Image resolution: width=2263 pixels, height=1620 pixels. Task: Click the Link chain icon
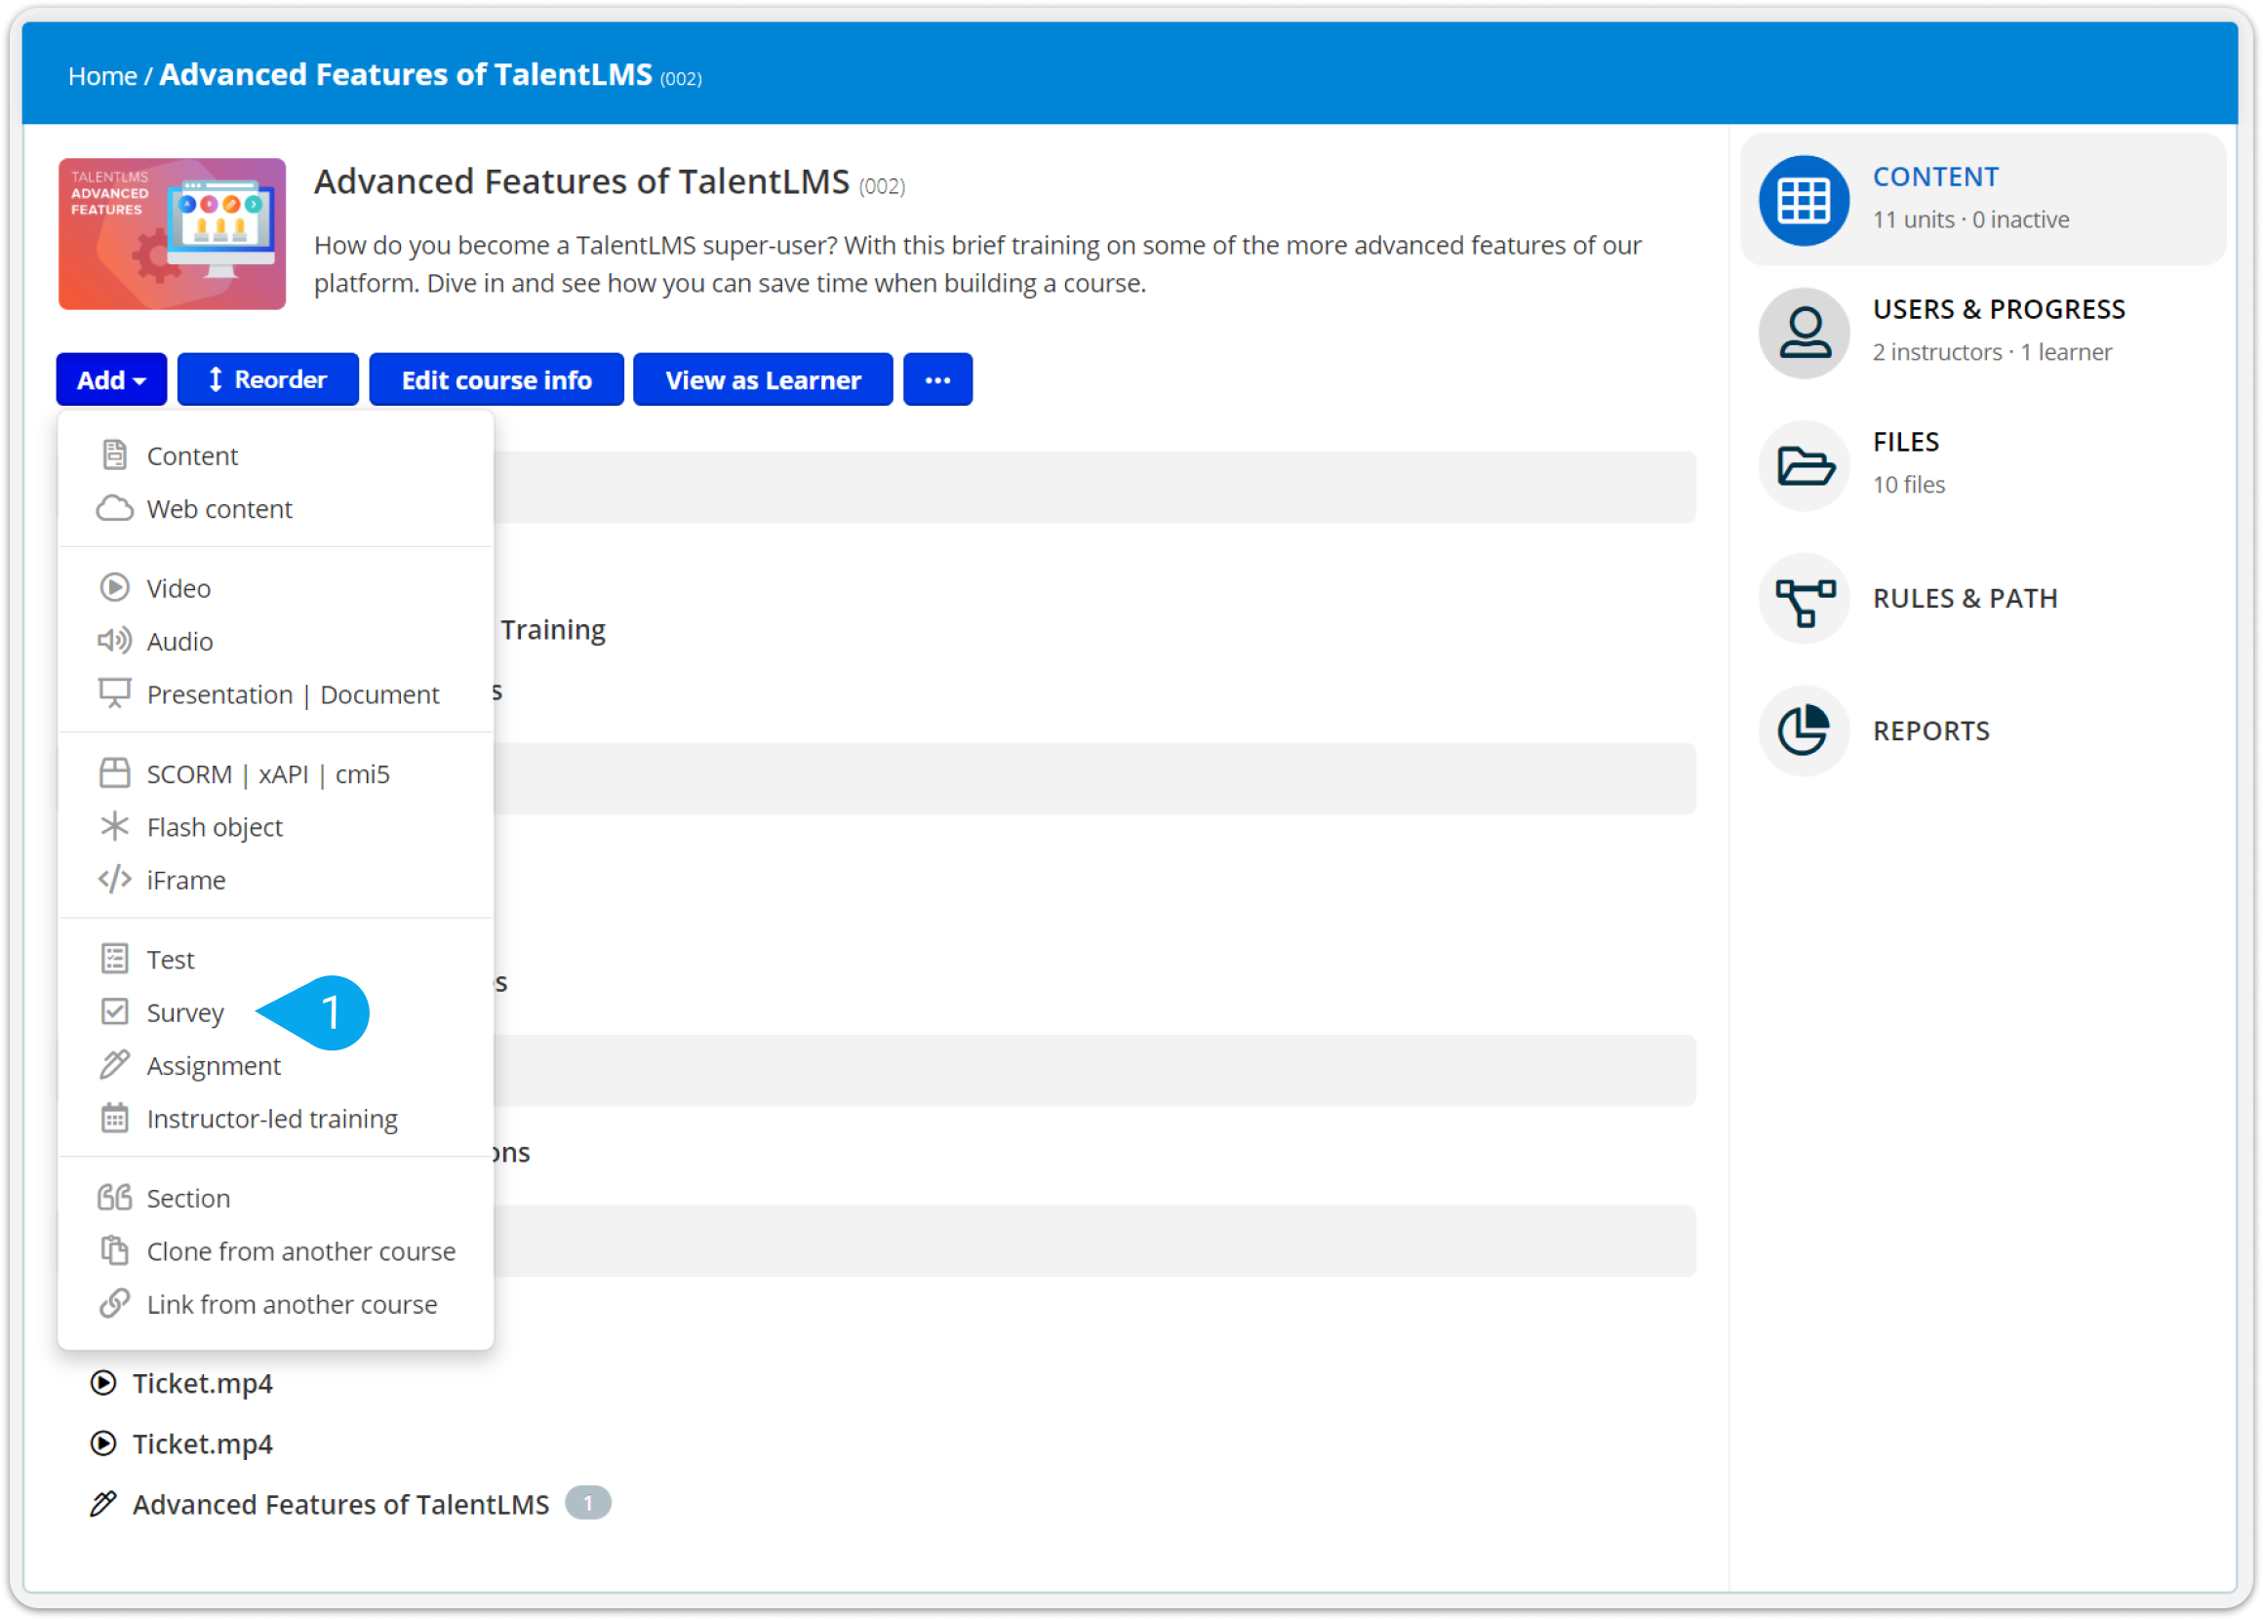tap(115, 1303)
